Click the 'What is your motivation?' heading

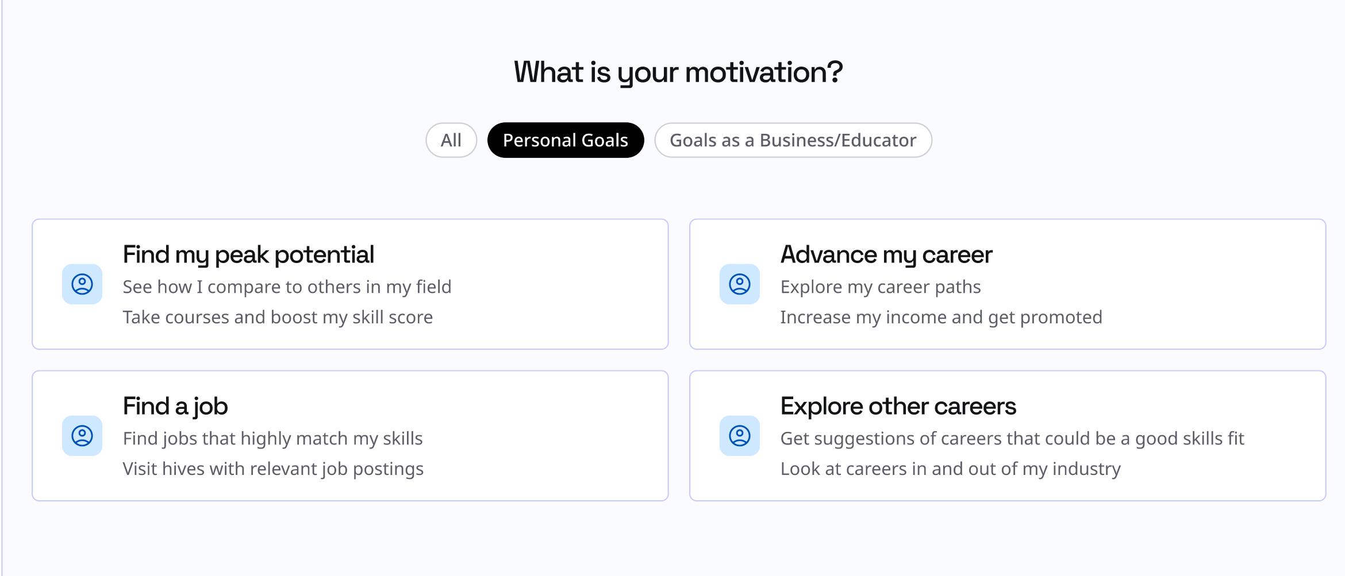[x=678, y=72]
